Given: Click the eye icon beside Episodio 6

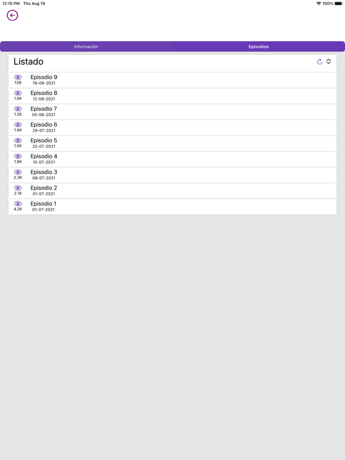Looking at the screenshot, I should tap(18, 125).
